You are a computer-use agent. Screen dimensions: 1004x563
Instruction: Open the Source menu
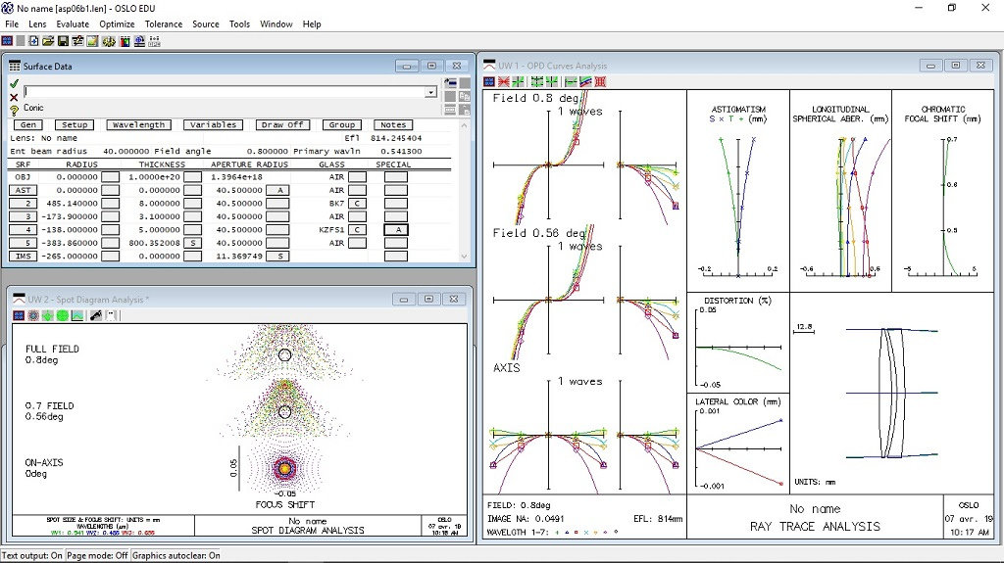tap(206, 23)
